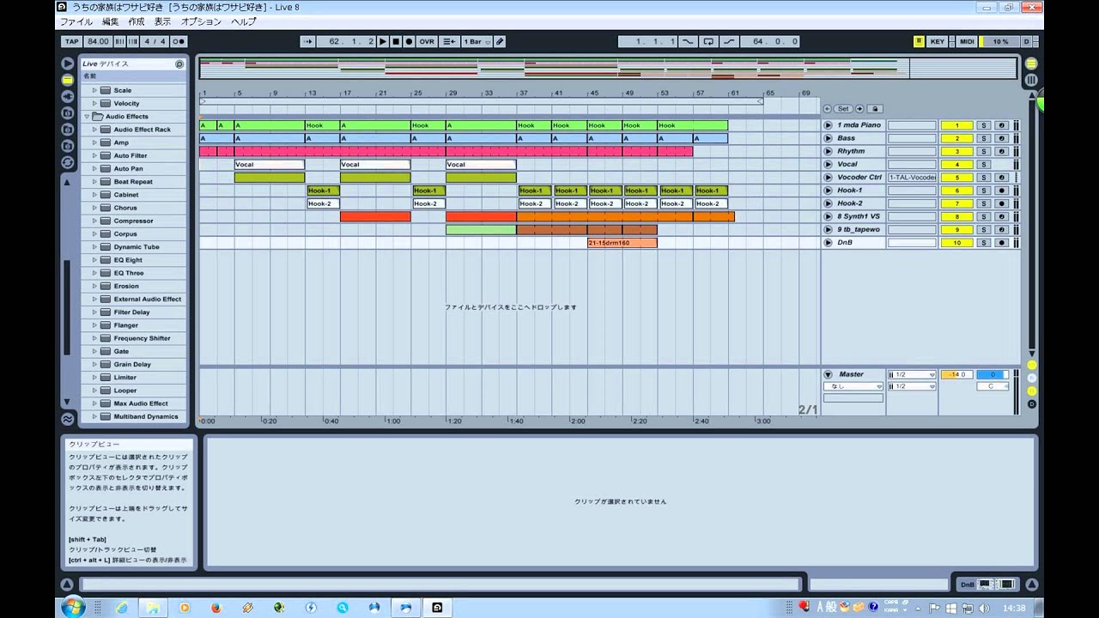The width and height of the screenshot is (1099, 618).
Task: Toggle the Punch-In switch
Action: [688, 41]
